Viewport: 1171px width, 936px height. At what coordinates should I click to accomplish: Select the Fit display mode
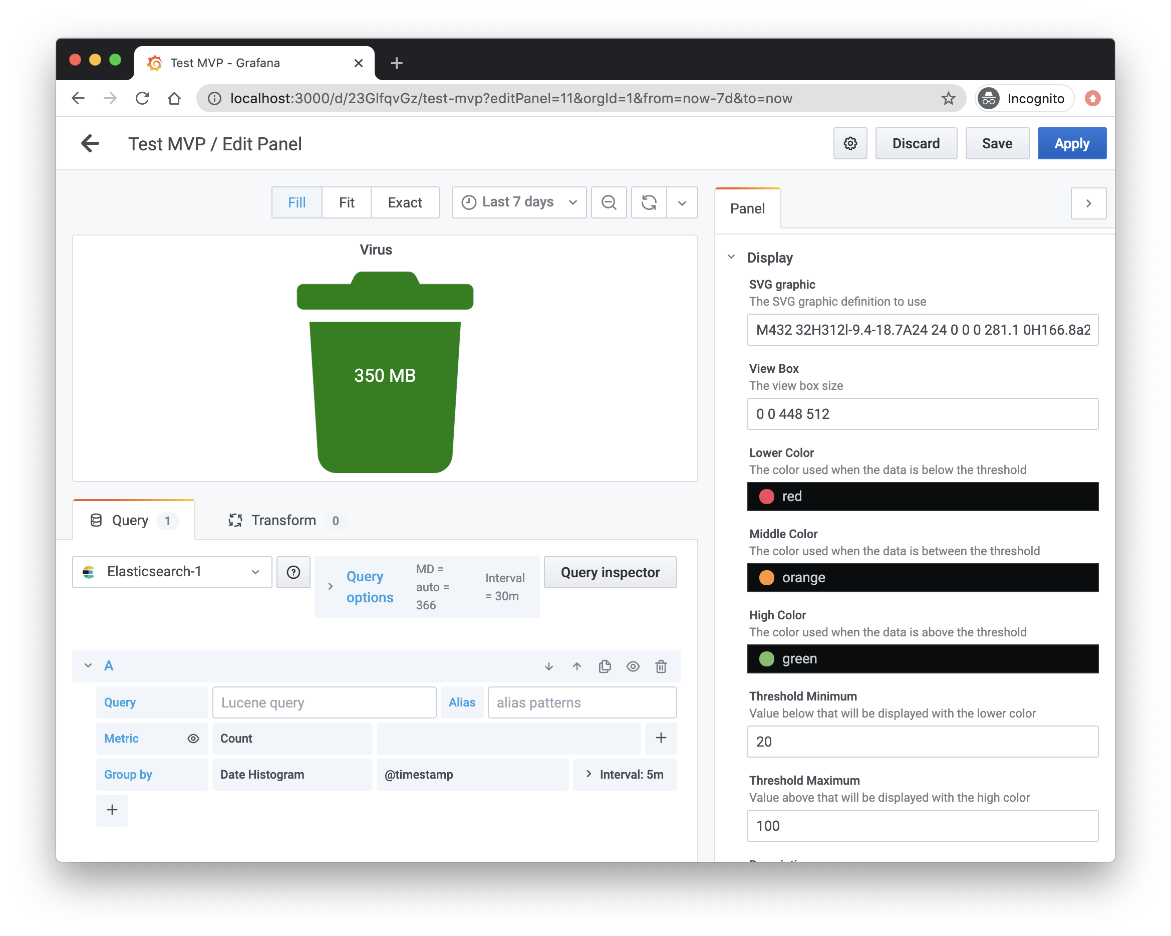(x=347, y=202)
